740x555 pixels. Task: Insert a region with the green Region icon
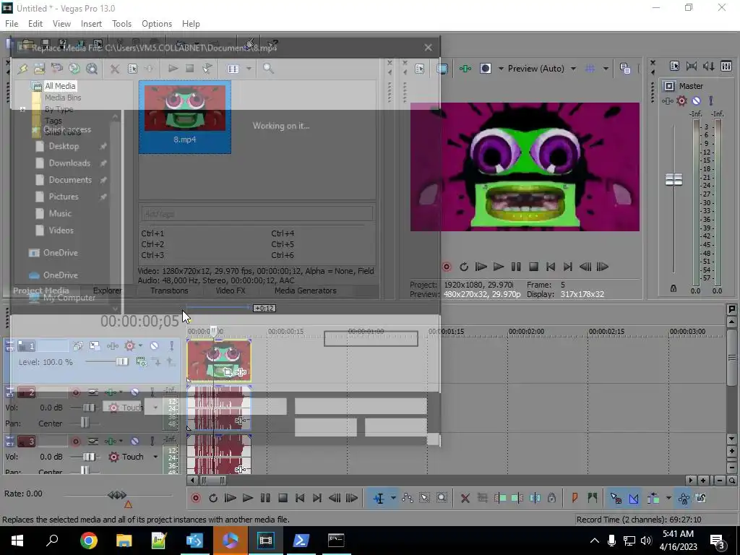(593, 498)
